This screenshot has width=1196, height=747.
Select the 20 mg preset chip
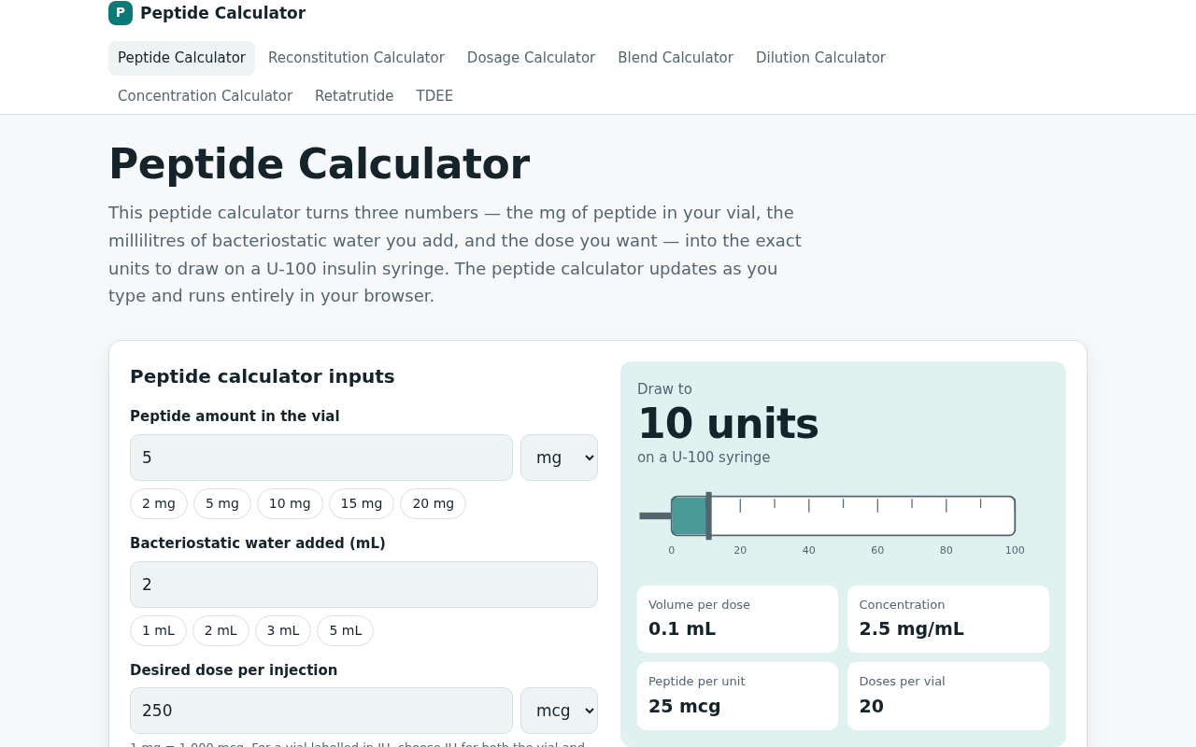point(433,503)
